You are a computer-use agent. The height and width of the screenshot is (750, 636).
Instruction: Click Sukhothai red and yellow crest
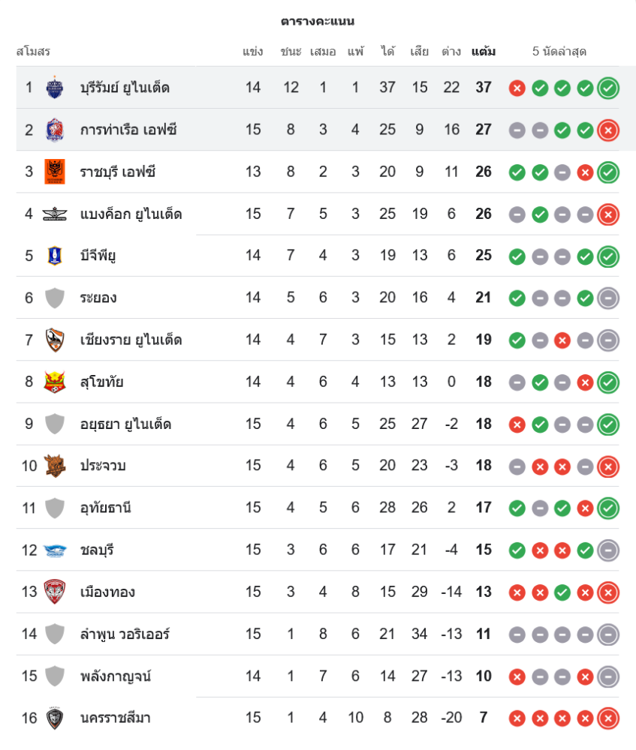(55, 382)
